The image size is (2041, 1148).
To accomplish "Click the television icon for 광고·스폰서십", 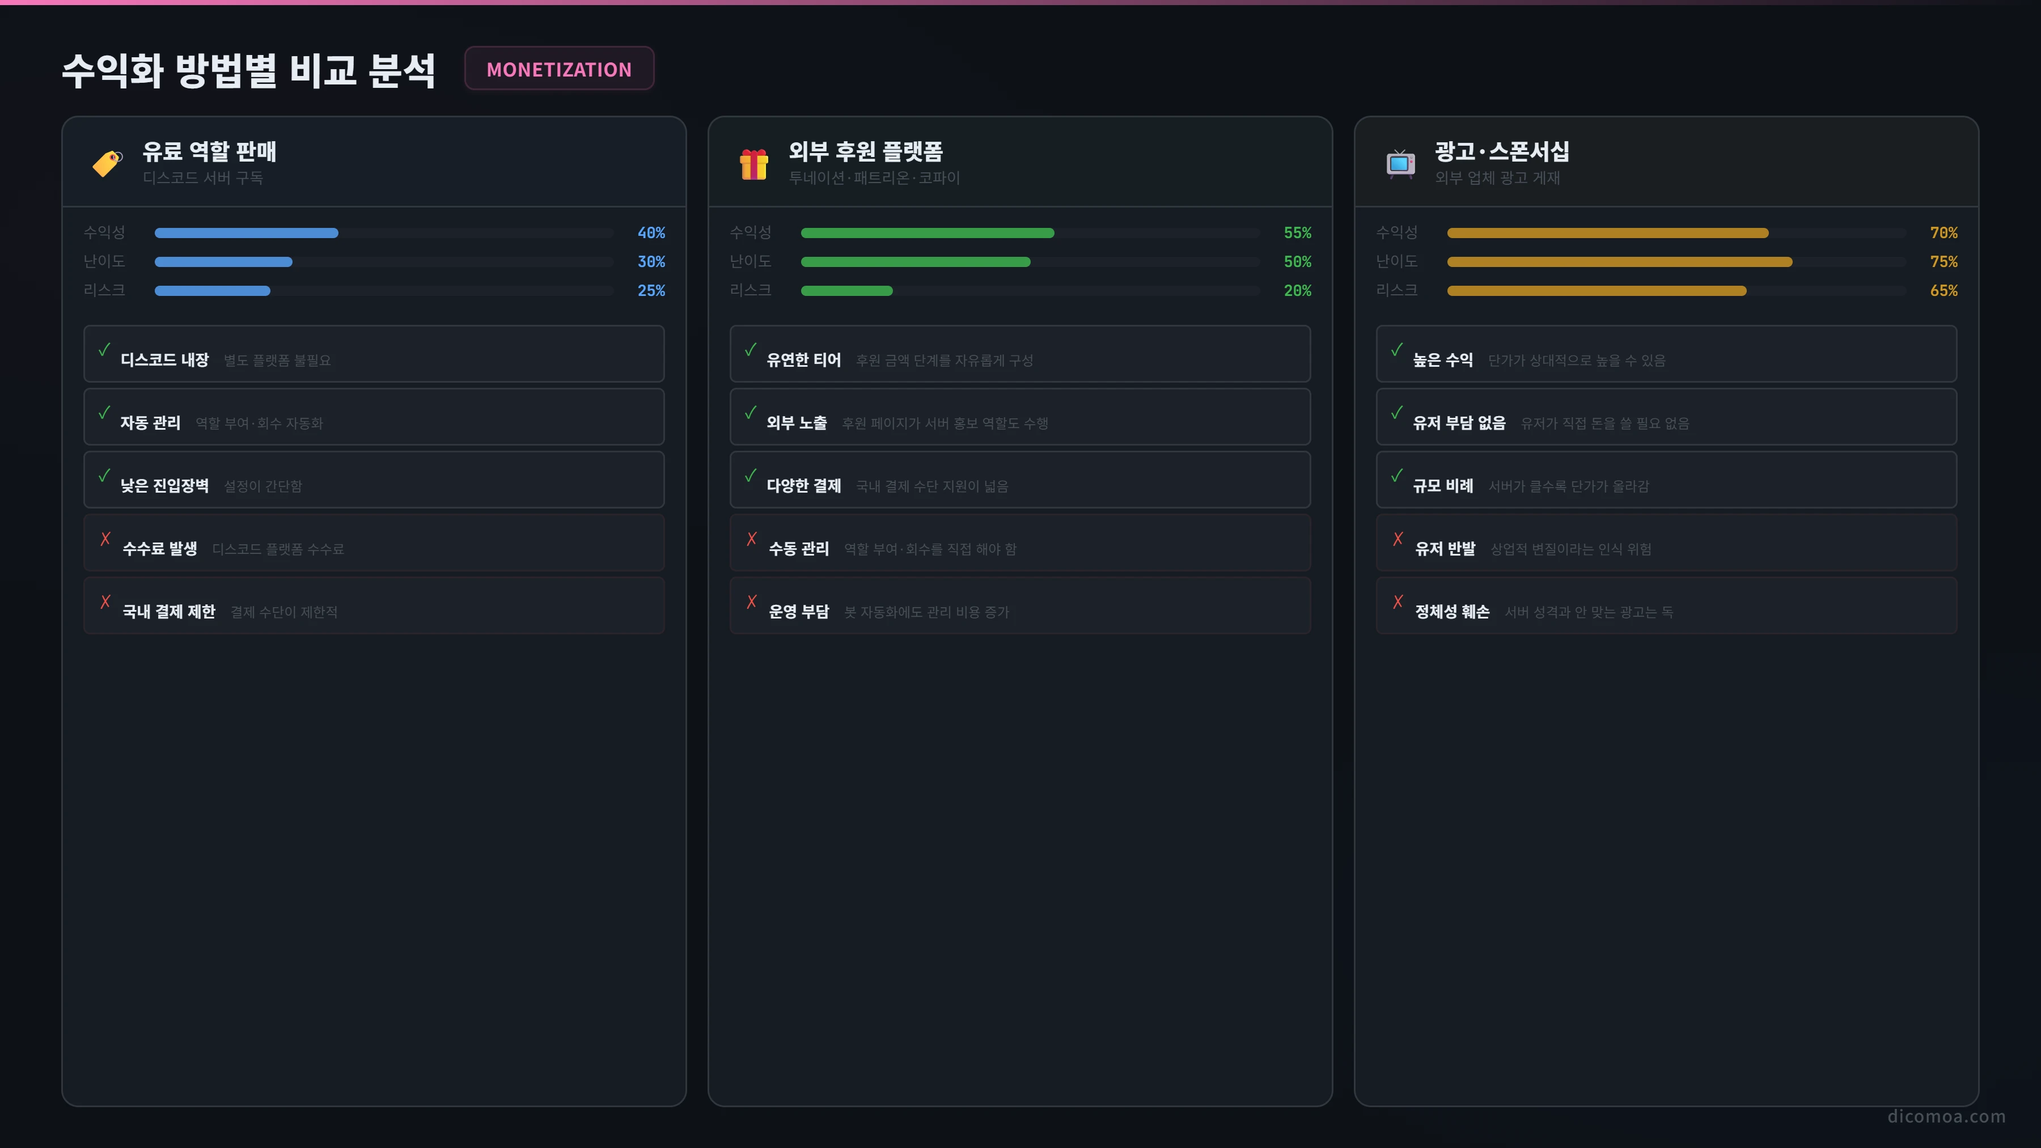I will coord(1400,163).
